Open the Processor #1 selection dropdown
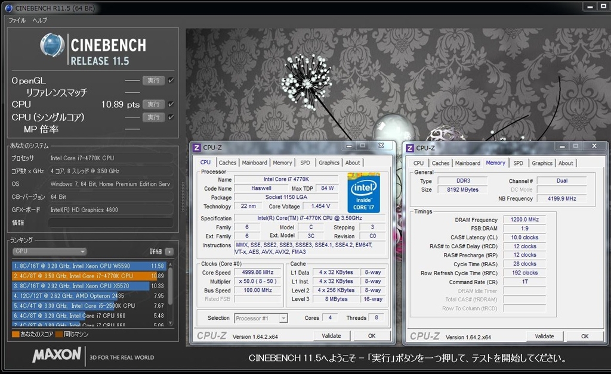The image size is (611, 374). click(261, 318)
